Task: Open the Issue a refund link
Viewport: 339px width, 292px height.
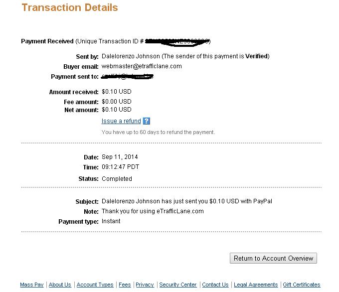Action: point(121,121)
